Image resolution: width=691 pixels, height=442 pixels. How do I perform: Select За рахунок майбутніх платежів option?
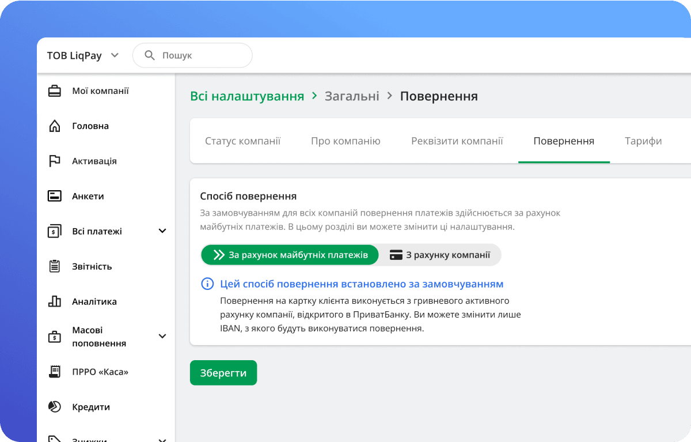(290, 255)
